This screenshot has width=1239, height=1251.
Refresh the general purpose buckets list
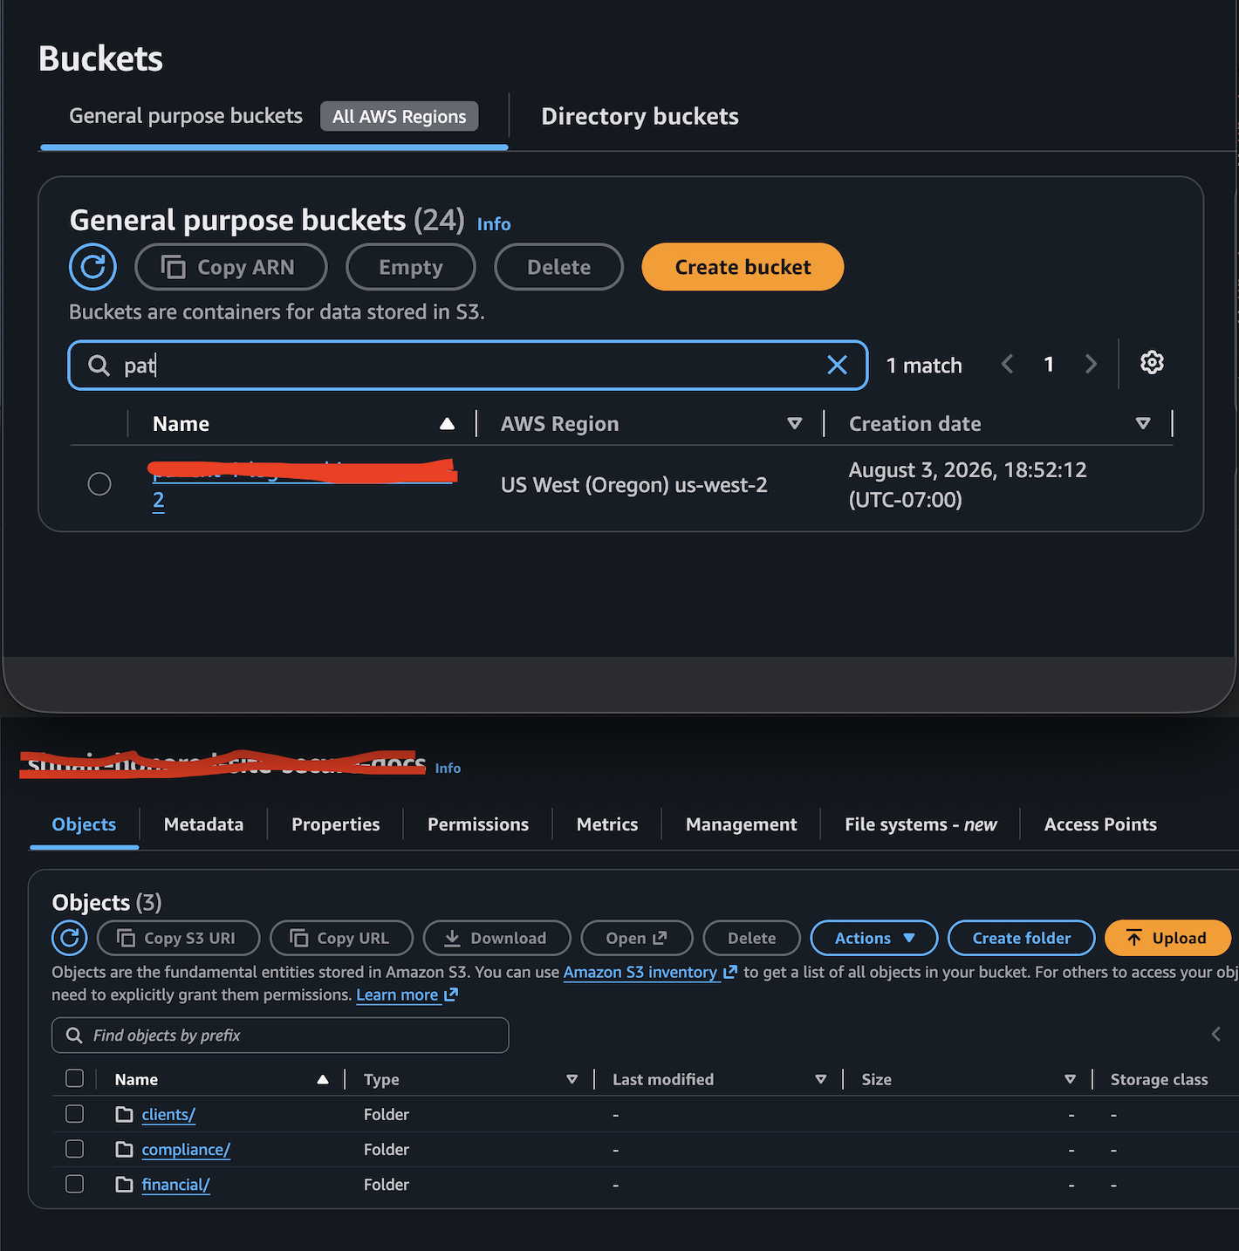click(x=92, y=267)
